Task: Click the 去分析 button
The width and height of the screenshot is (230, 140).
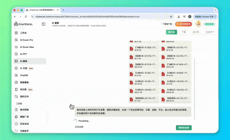Action: tap(195, 32)
